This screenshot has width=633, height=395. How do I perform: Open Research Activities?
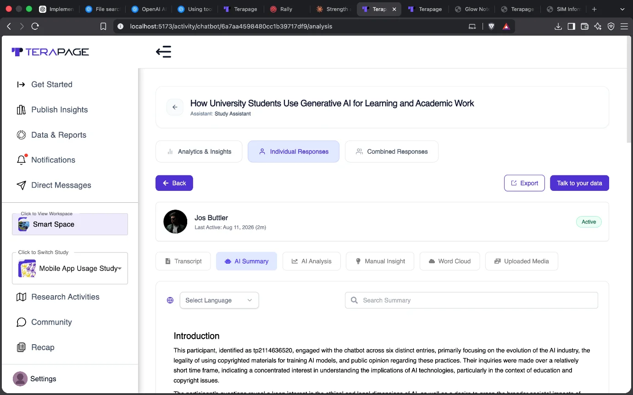(x=58, y=297)
